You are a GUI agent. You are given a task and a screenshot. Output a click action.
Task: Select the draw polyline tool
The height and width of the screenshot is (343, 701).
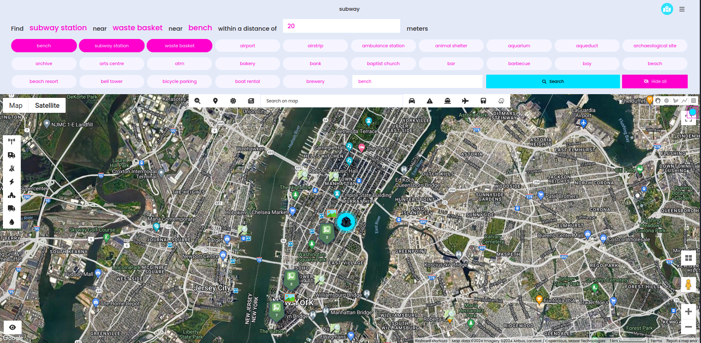point(684,100)
